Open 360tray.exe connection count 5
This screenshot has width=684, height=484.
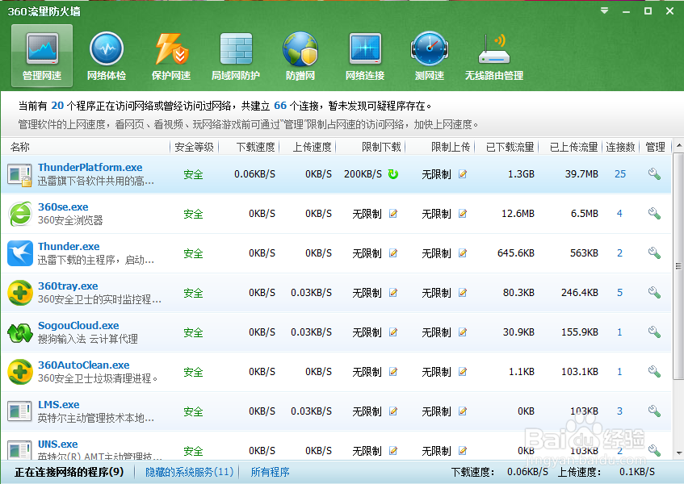pos(619,292)
